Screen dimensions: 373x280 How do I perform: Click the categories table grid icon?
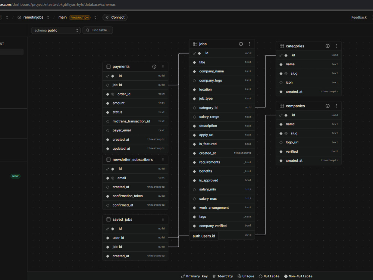click(282, 46)
